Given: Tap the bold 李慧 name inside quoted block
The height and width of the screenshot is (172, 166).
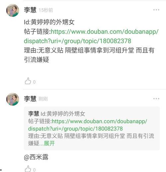Looking at the screenshot, I should tap(34, 113).
